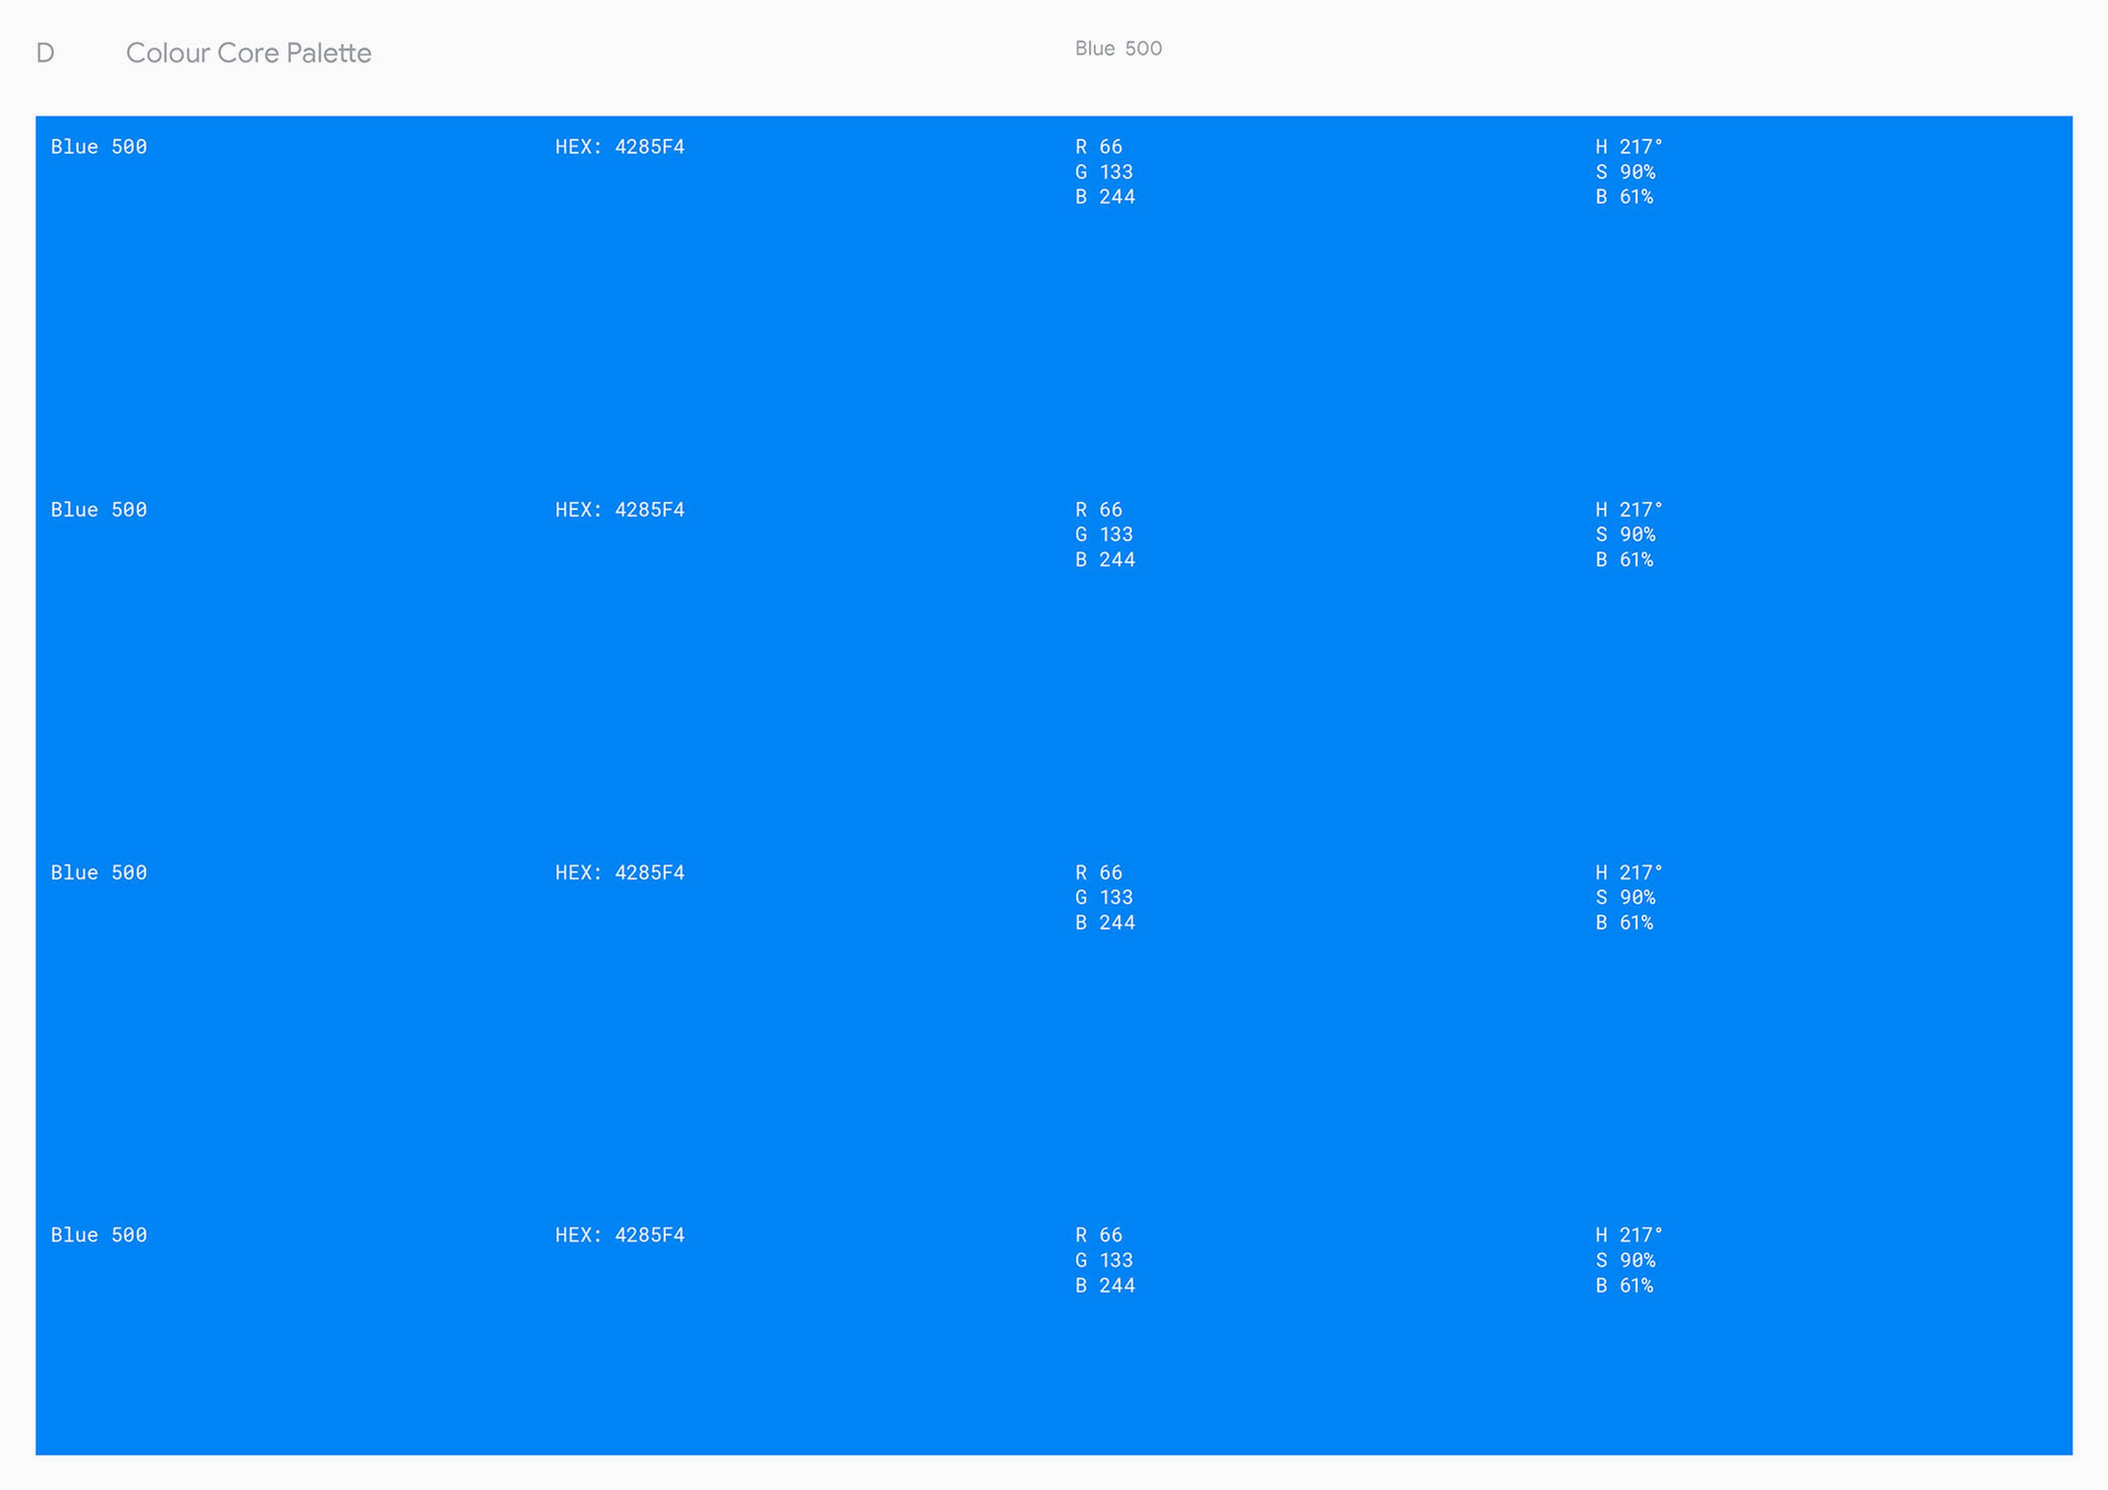Click 'HEX: 4285F4' in the top swatch row

click(619, 147)
